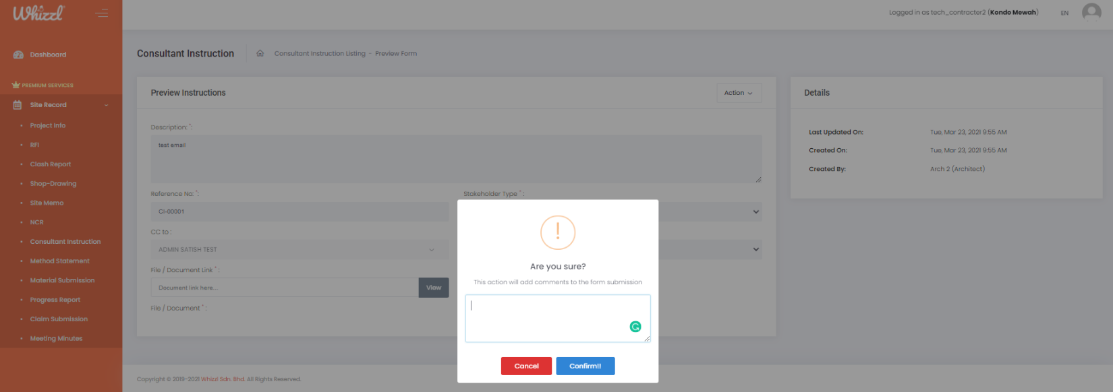Screen dimensions: 1113x392
Task: Collapse sidebar using hamburger menu icon
Action: (x=102, y=13)
